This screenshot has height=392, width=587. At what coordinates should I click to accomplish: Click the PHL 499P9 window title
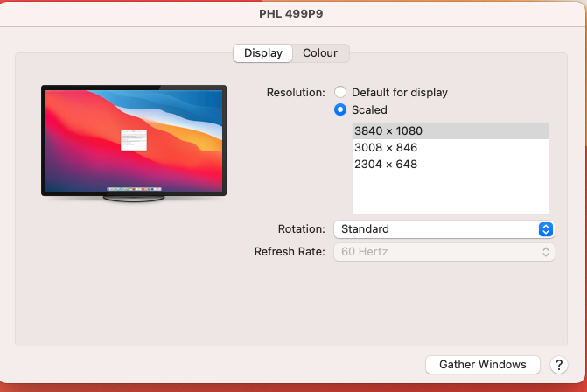point(291,14)
